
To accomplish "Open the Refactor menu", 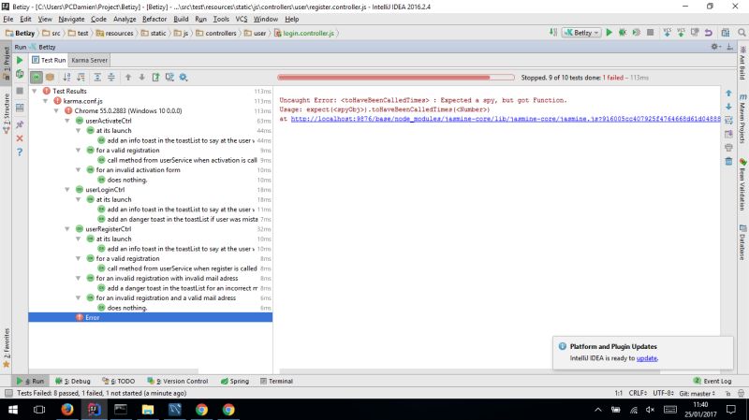I will (154, 19).
